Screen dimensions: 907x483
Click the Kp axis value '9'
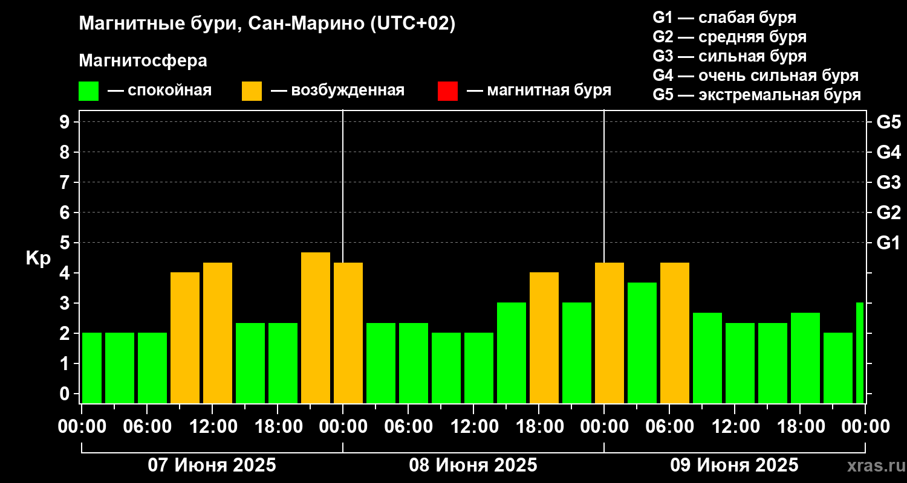[65, 122]
